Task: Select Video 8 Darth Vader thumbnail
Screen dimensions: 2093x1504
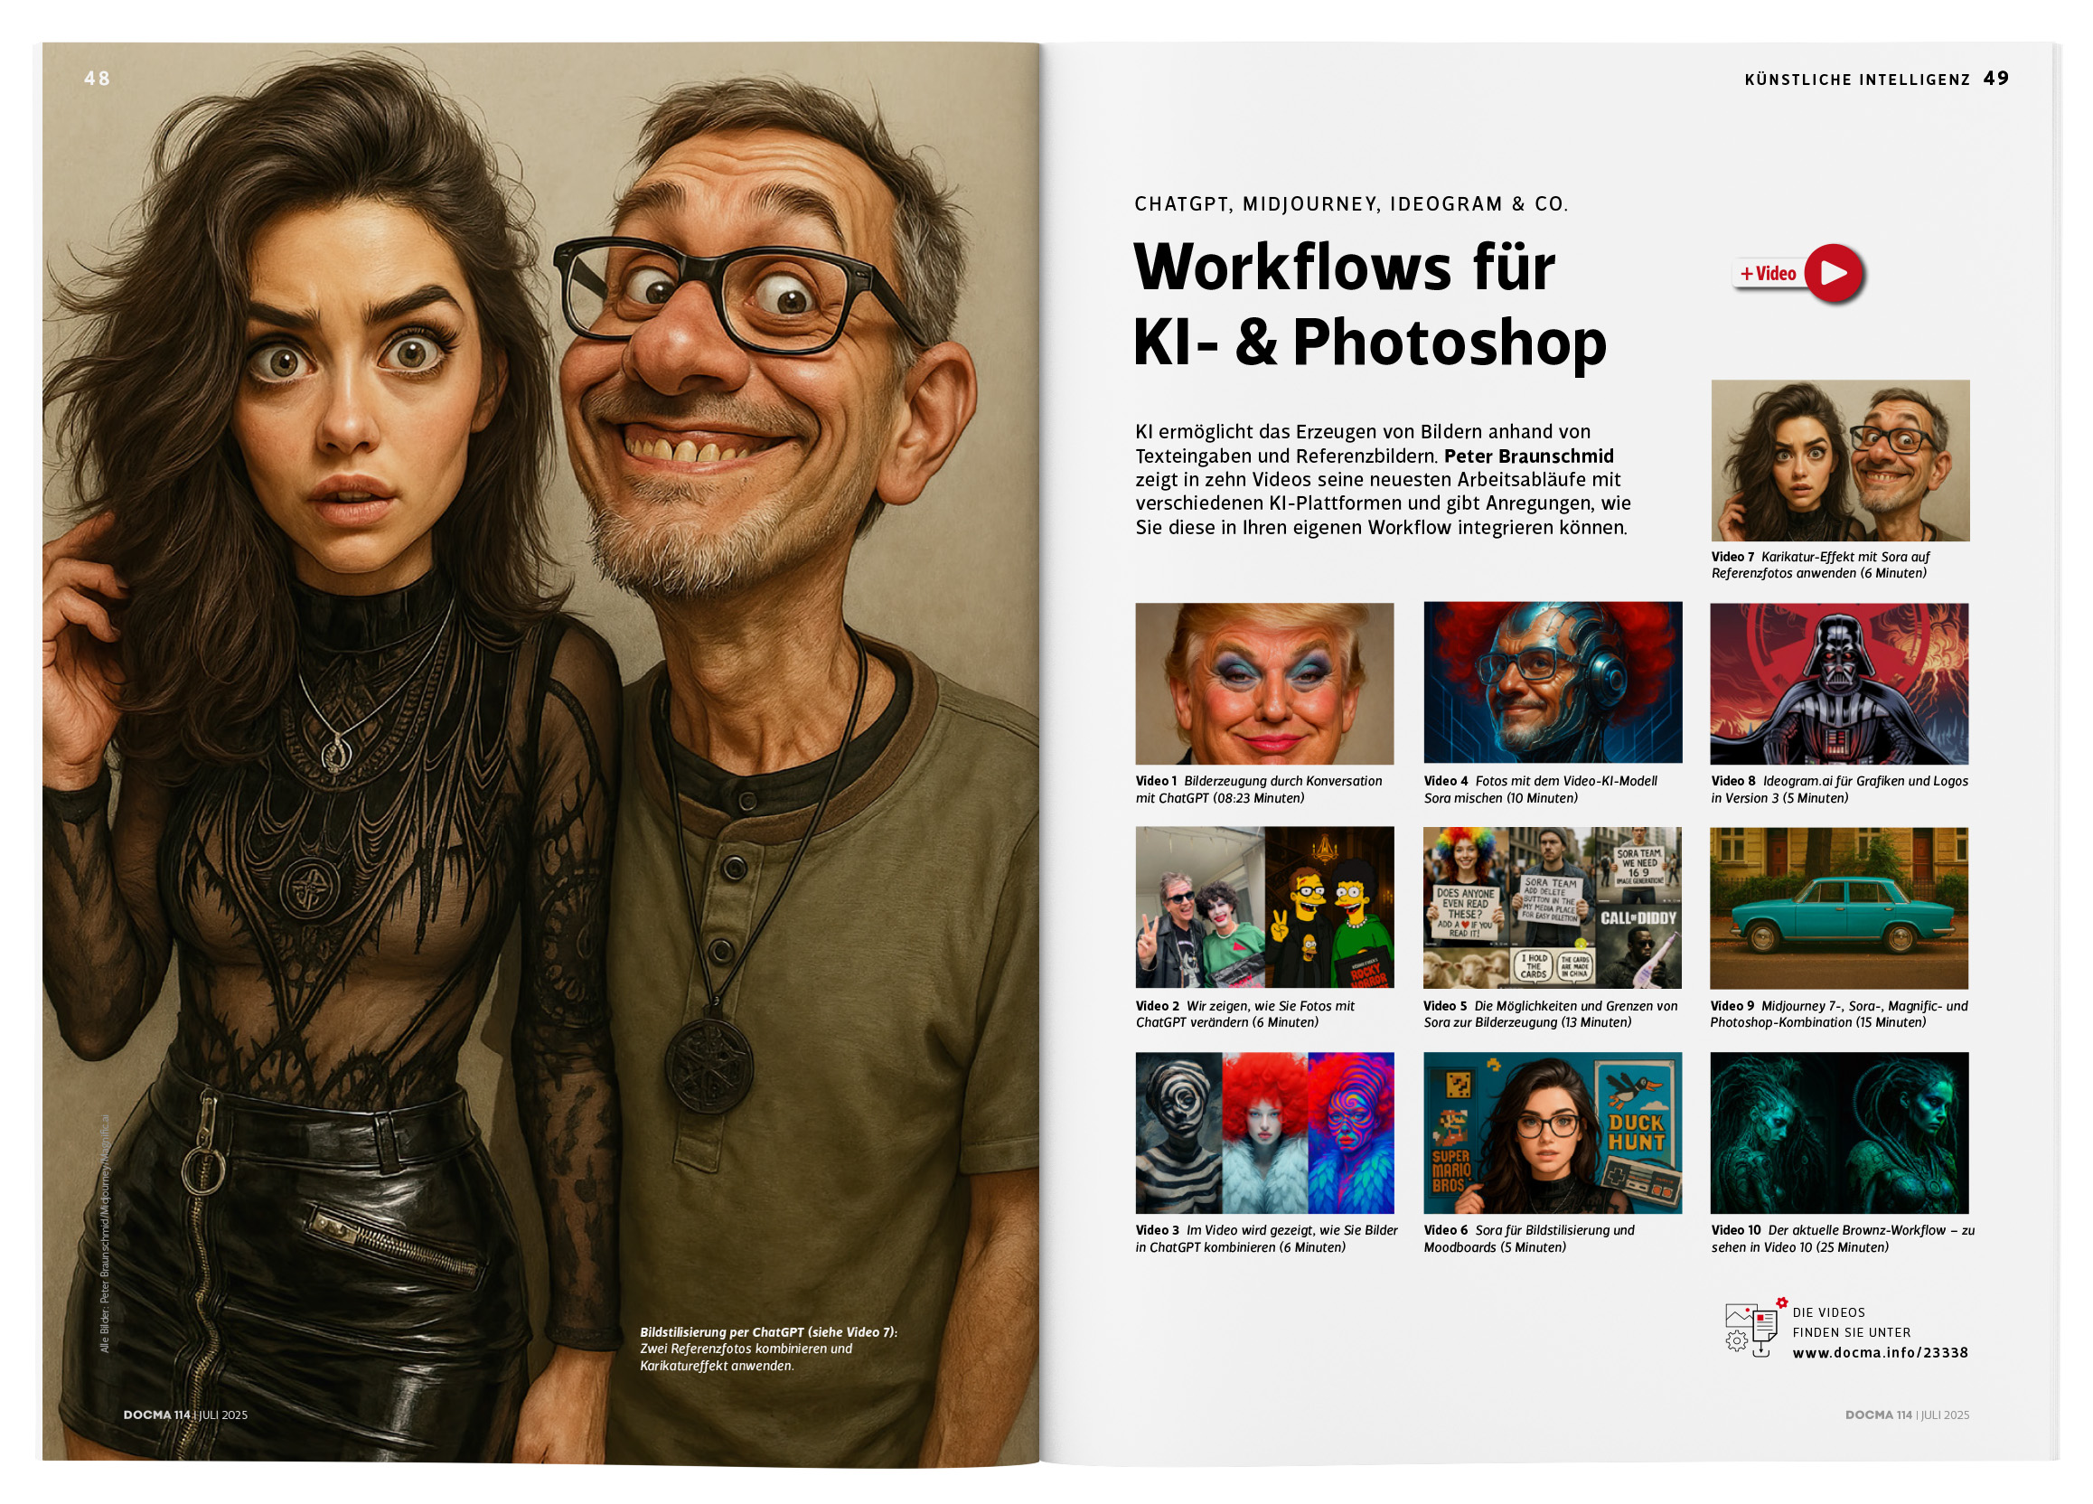Action: pos(1838,683)
